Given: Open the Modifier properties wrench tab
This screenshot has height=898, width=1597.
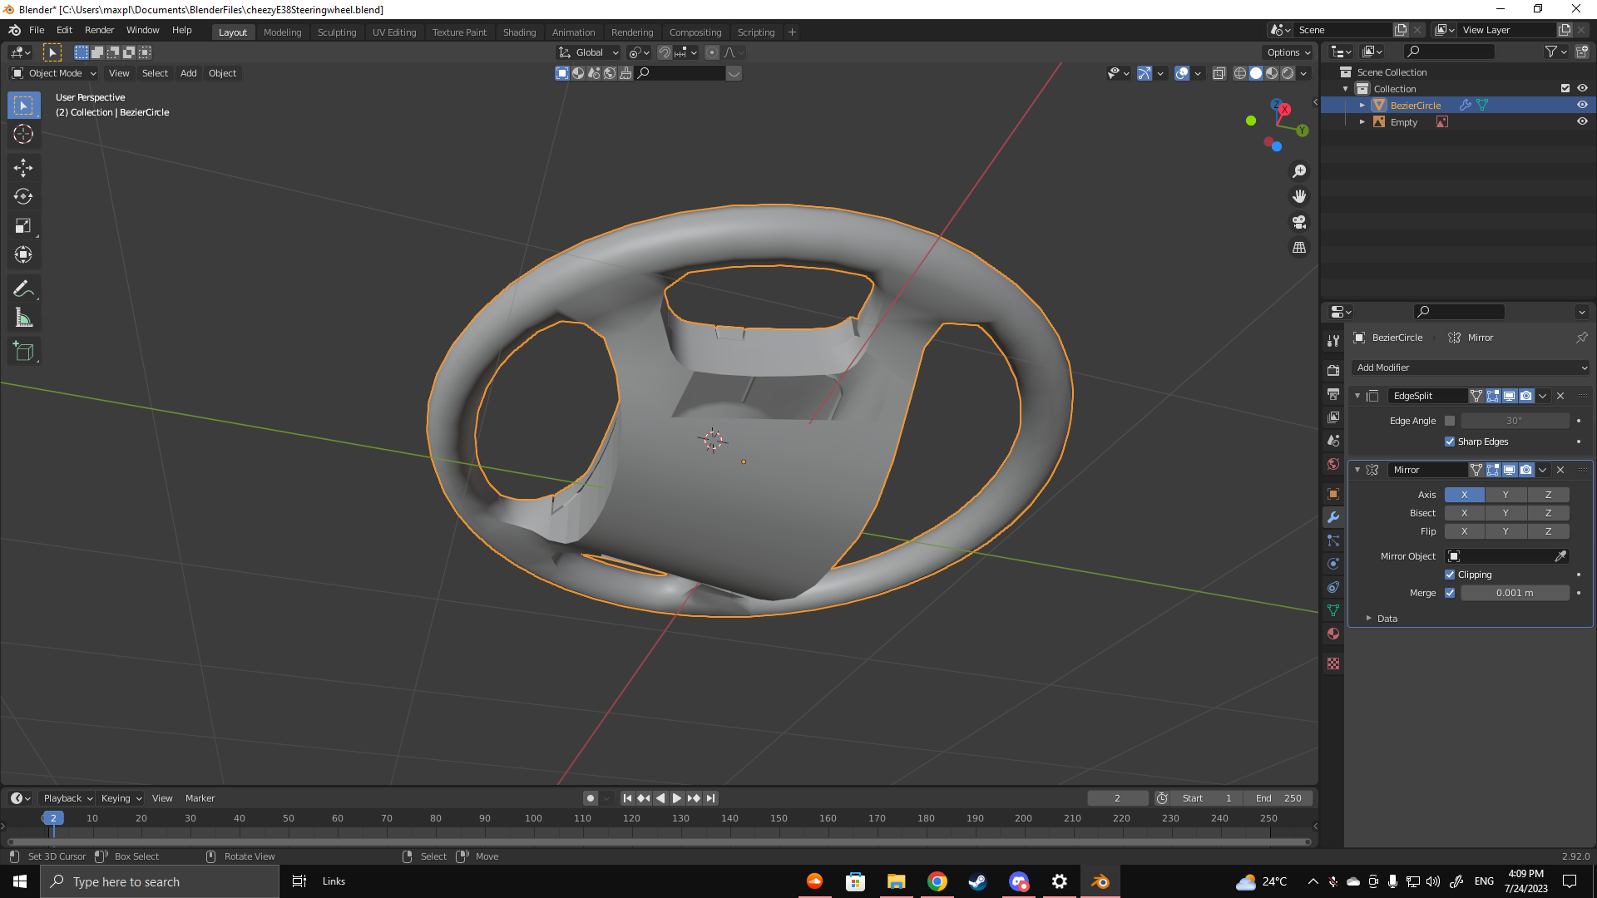Looking at the screenshot, I should [x=1333, y=517].
